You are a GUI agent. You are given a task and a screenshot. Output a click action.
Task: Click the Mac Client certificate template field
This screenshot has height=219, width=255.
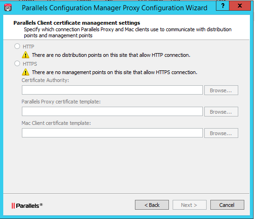[x=112, y=133]
